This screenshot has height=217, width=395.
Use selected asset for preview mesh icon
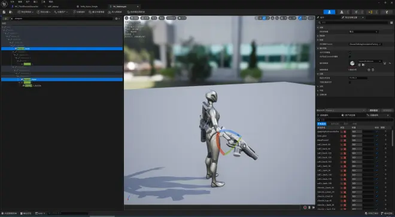point(360,65)
